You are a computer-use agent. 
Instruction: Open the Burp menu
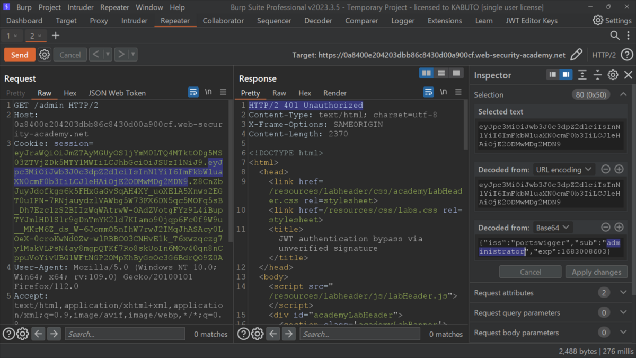click(24, 7)
